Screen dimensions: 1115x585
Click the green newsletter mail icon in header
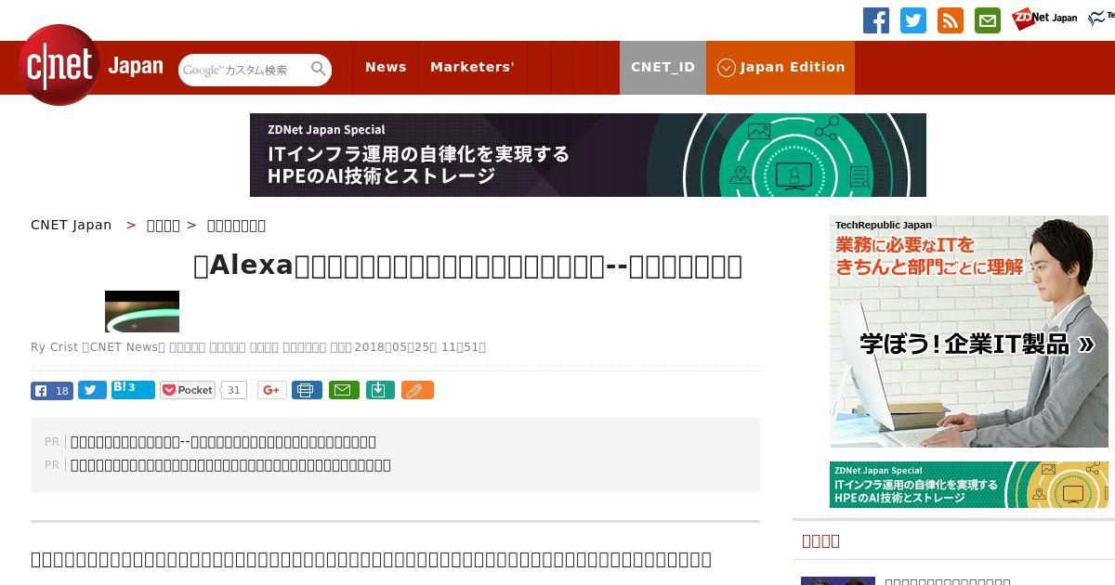pyautogui.click(x=988, y=20)
